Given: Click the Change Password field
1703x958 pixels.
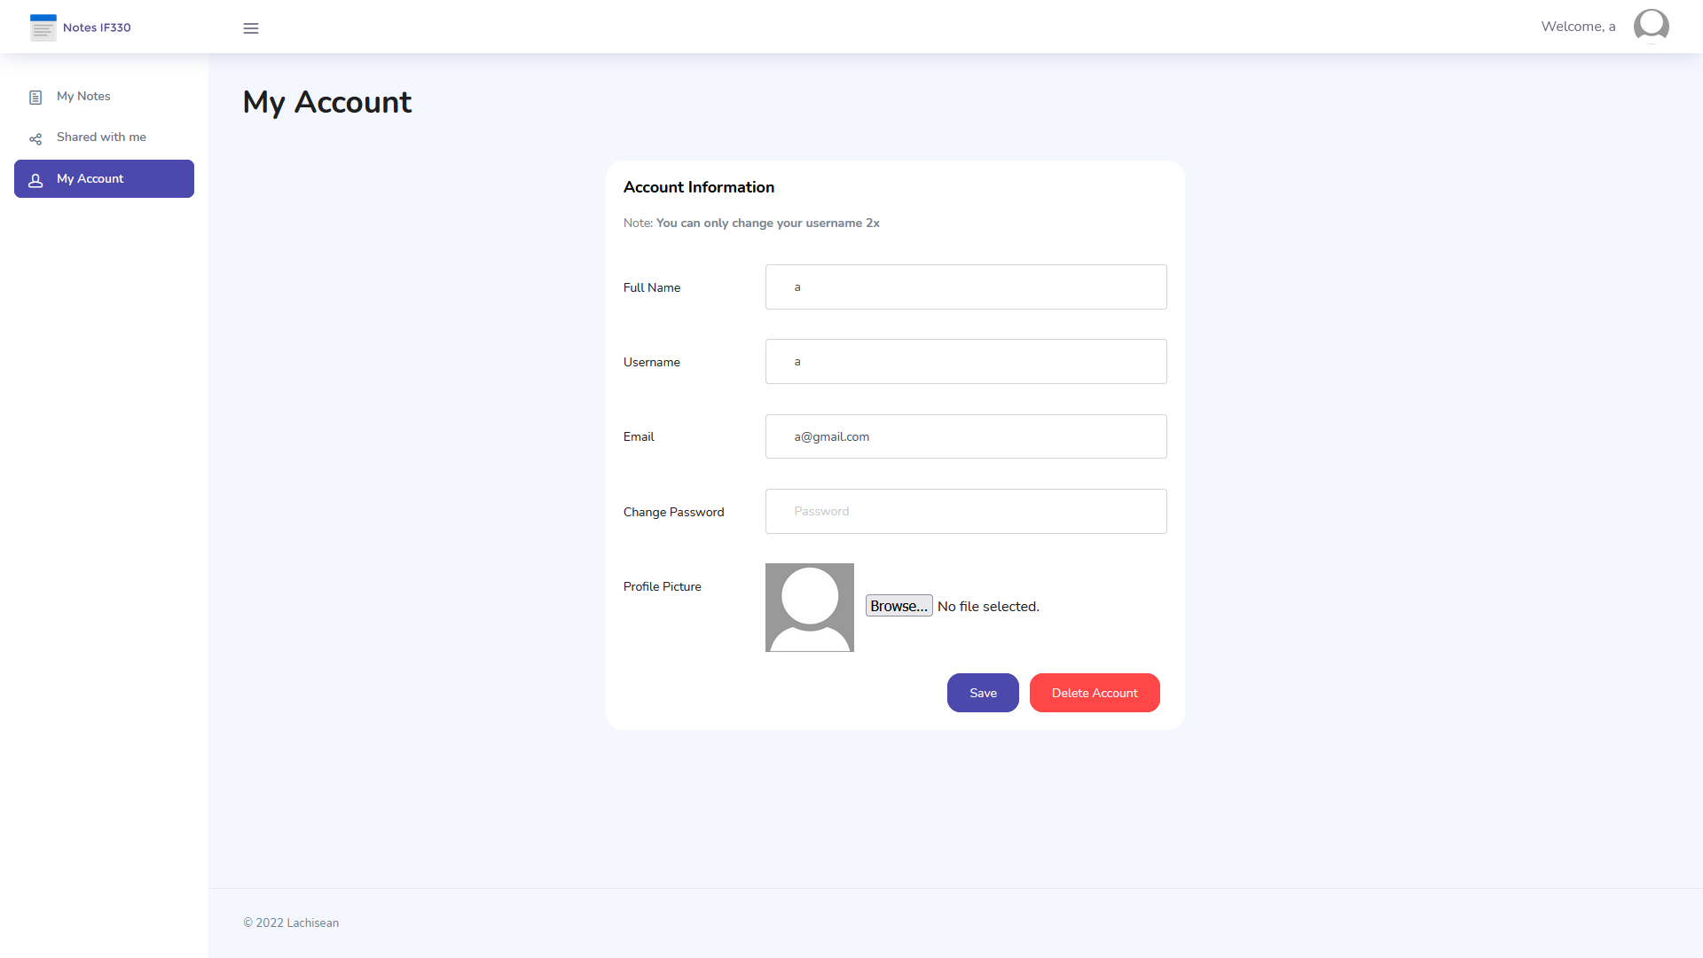Looking at the screenshot, I should coord(965,512).
